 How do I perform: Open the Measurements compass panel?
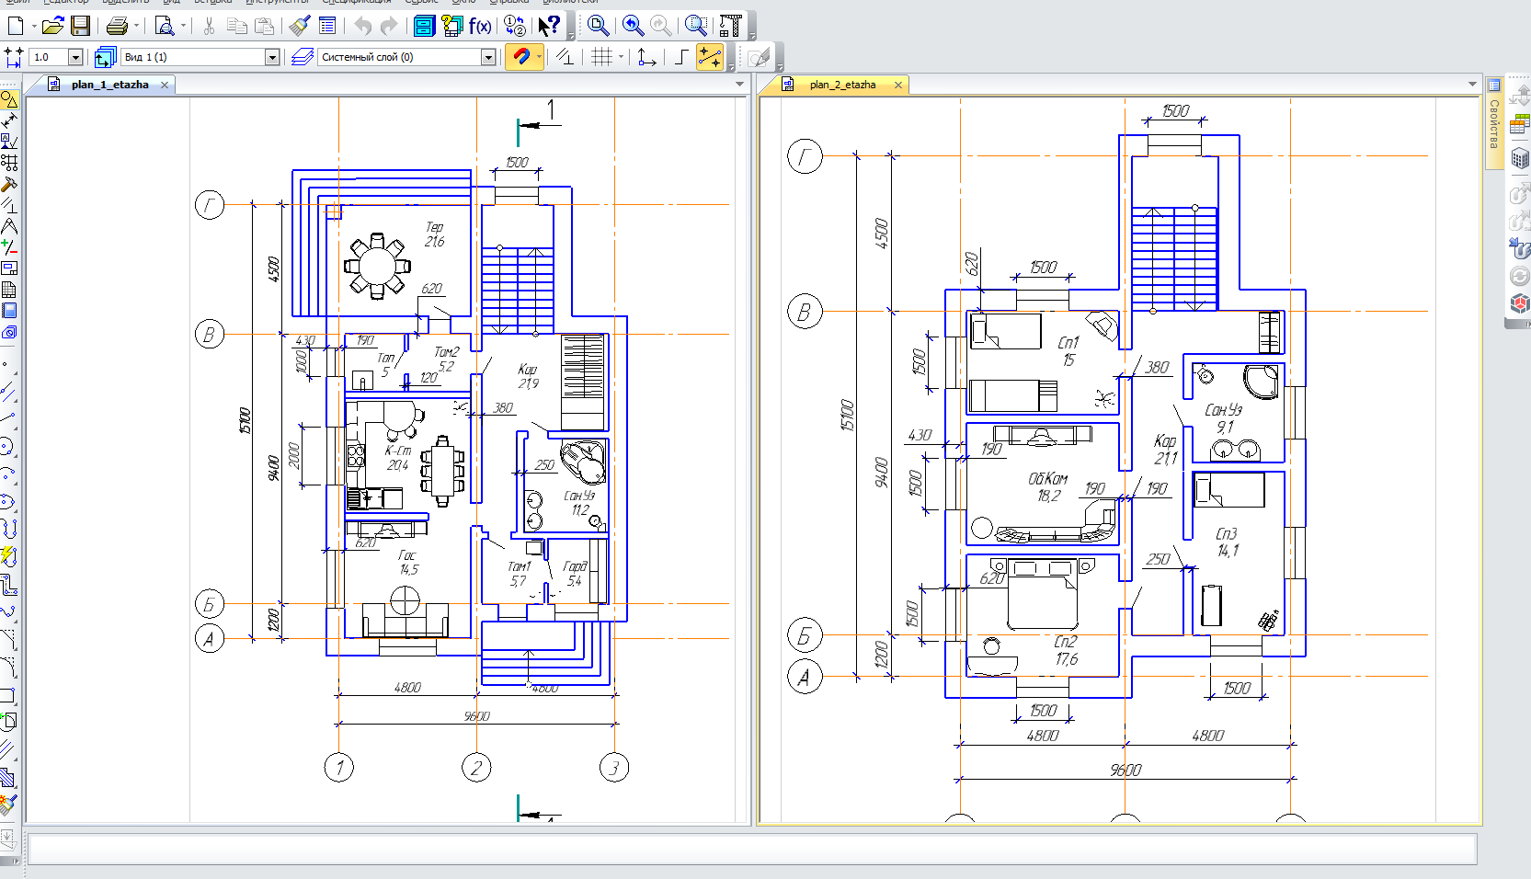click(9, 225)
